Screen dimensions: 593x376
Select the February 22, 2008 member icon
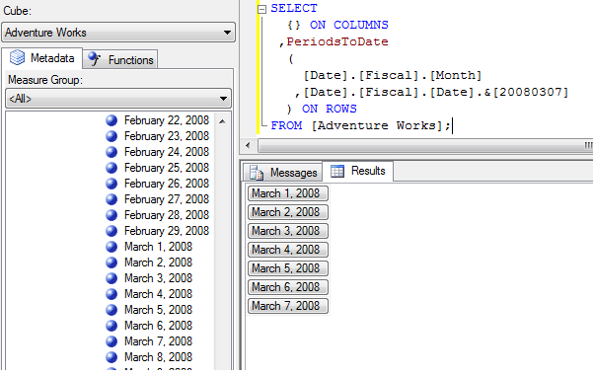tap(111, 120)
